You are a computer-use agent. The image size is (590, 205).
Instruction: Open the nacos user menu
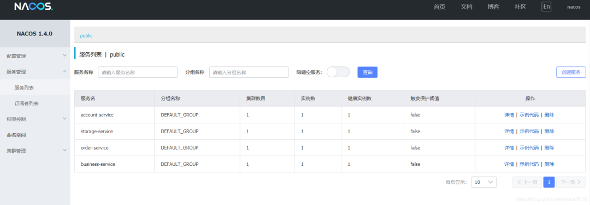pos(574,7)
